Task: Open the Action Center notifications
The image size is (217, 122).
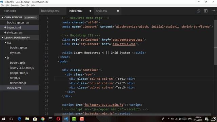Action: (206, 119)
